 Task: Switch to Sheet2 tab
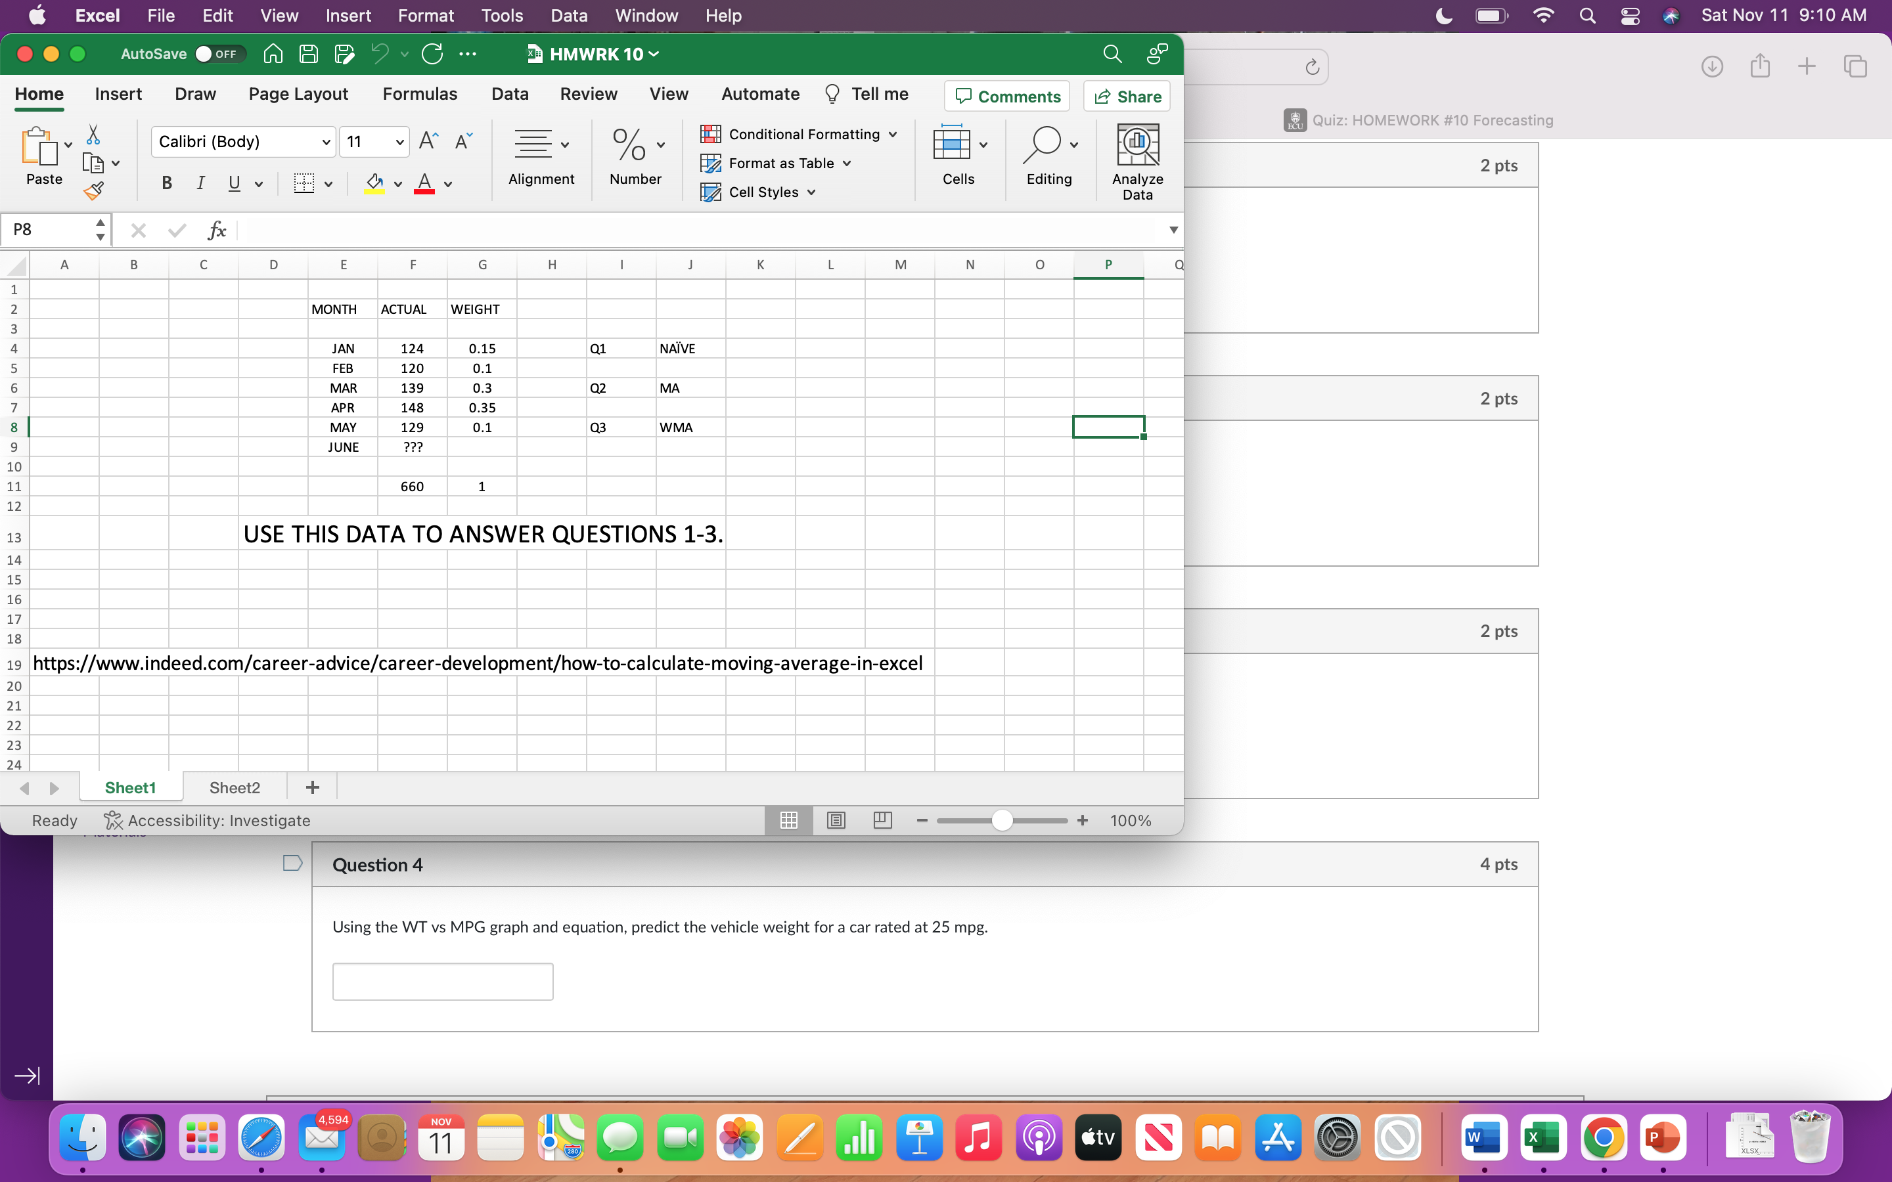point(235,787)
